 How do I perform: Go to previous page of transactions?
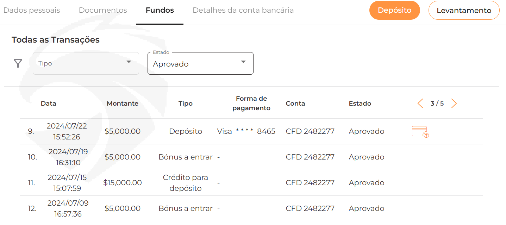point(420,104)
